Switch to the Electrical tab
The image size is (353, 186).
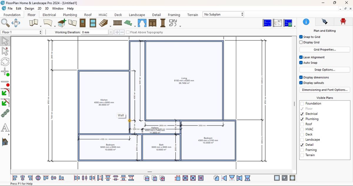pyautogui.click(x=49, y=15)
